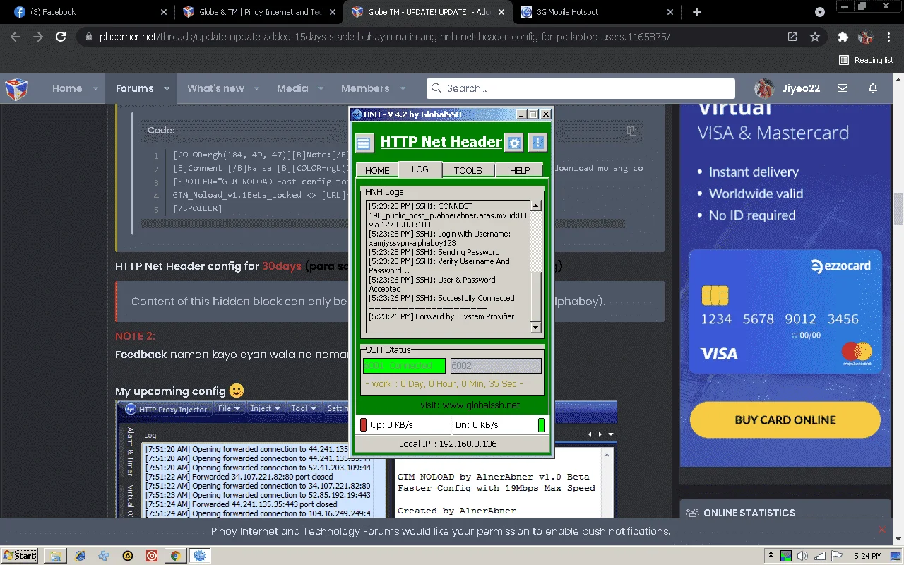Switch to the Chrome taskbar button
The height and width of the screenshot is (565, 904).
[175, 556]
